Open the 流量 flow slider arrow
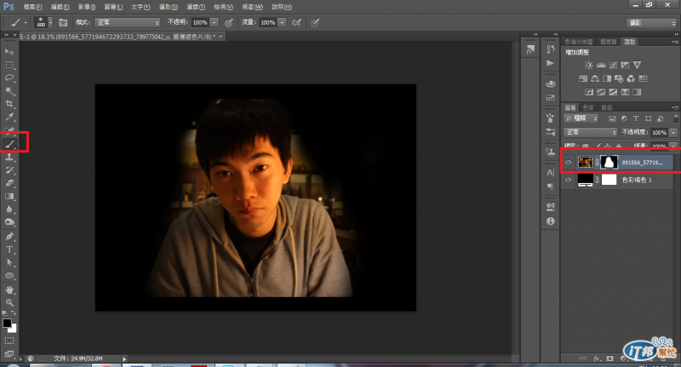This screenshot has width=681, height=367. pos(283,23)
